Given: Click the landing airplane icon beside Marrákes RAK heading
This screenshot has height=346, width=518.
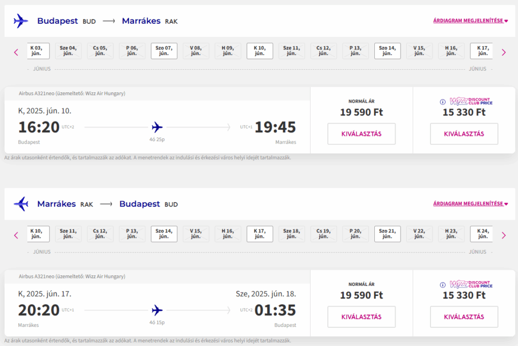Looking at the screenshot, I should pos(21,204).
